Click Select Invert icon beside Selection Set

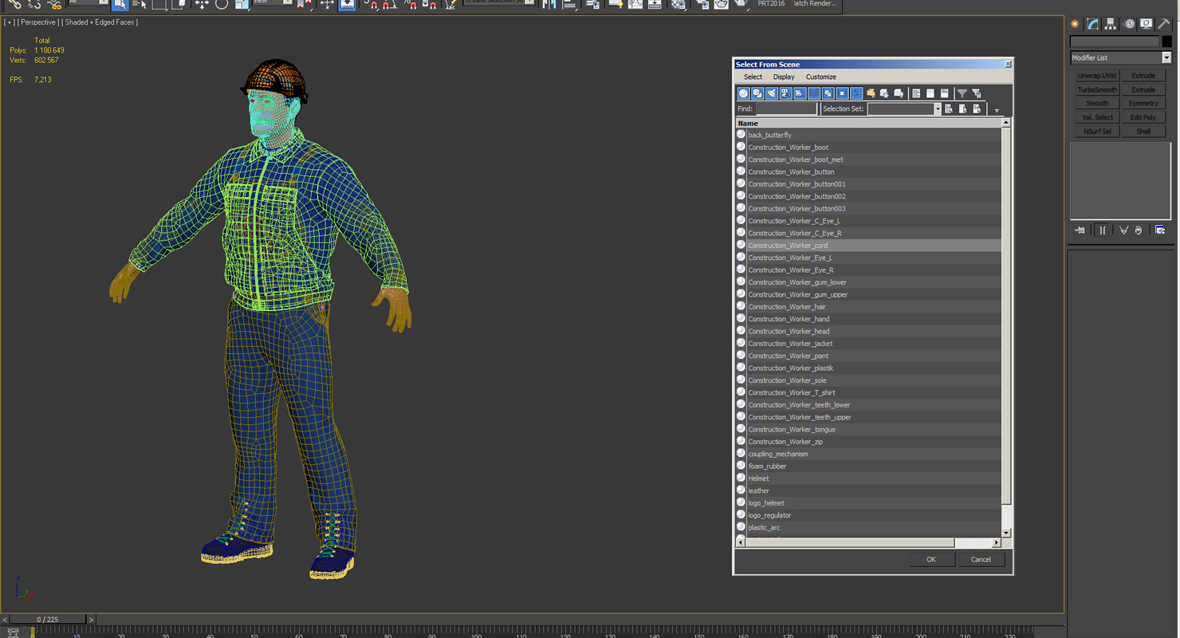pyautogui.click(x=977, y=108)
